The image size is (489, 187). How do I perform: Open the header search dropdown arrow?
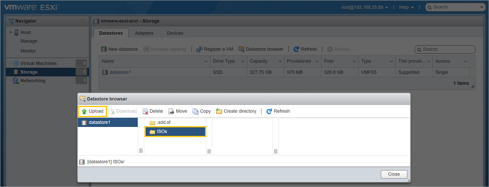[483, 7]
